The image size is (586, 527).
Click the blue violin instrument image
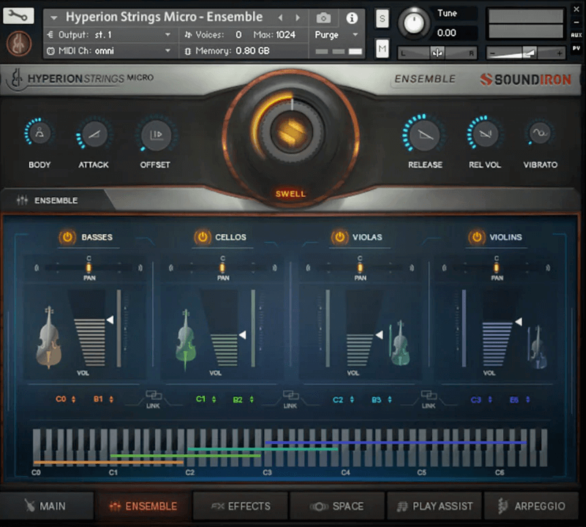tap(538, 348)
